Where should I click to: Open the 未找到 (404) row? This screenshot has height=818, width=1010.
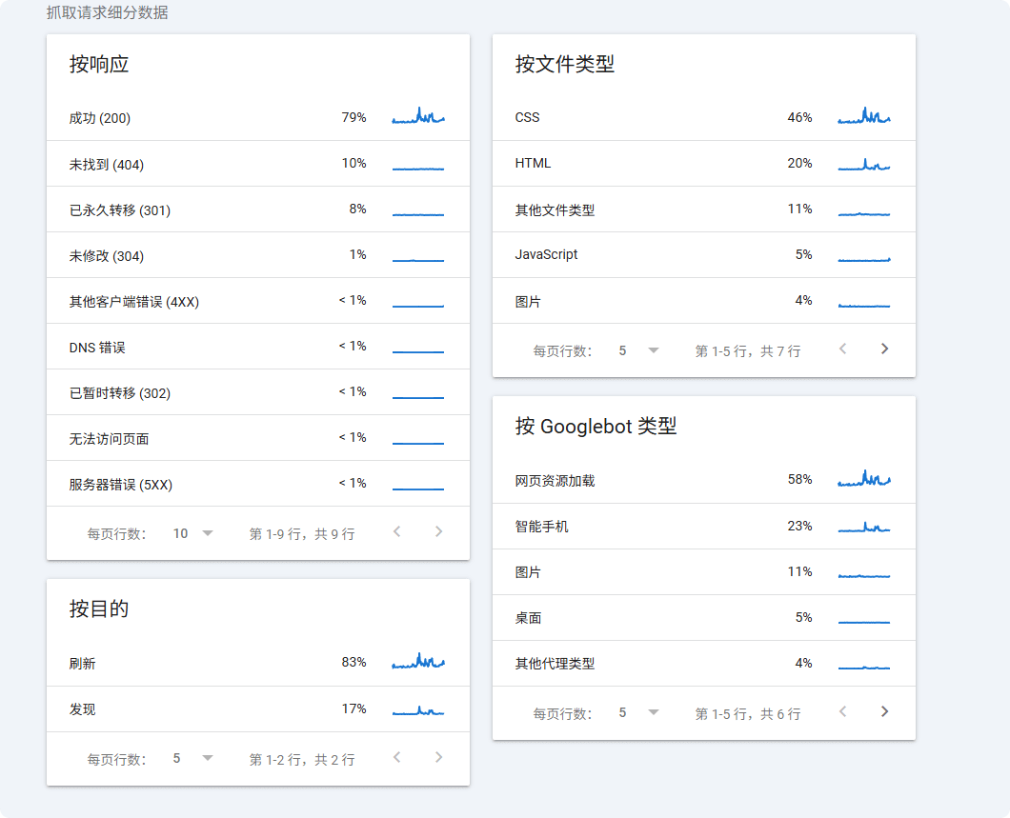pos(257,164)
